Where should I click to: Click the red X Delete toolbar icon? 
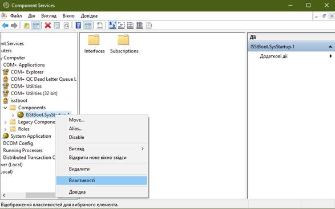[x=47, y=26]
